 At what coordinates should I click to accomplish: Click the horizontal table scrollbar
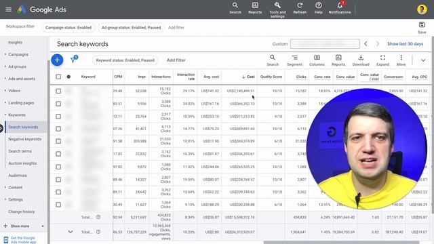[x=341, y=243]
